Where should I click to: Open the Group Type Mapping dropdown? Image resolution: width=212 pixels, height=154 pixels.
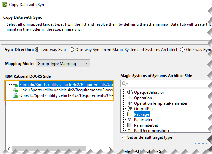pos(63,63)
